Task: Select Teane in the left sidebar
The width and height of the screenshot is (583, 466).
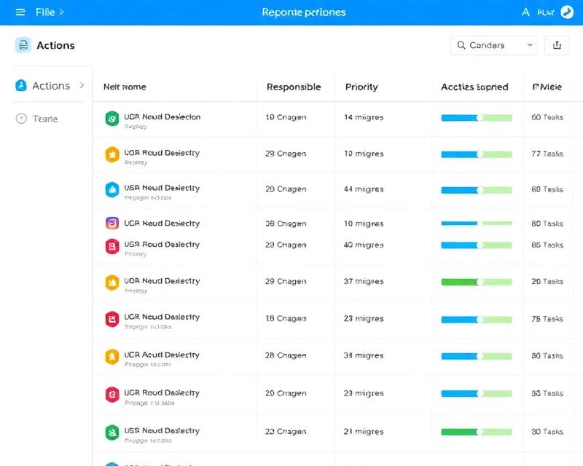Action: tap(45, 119)
